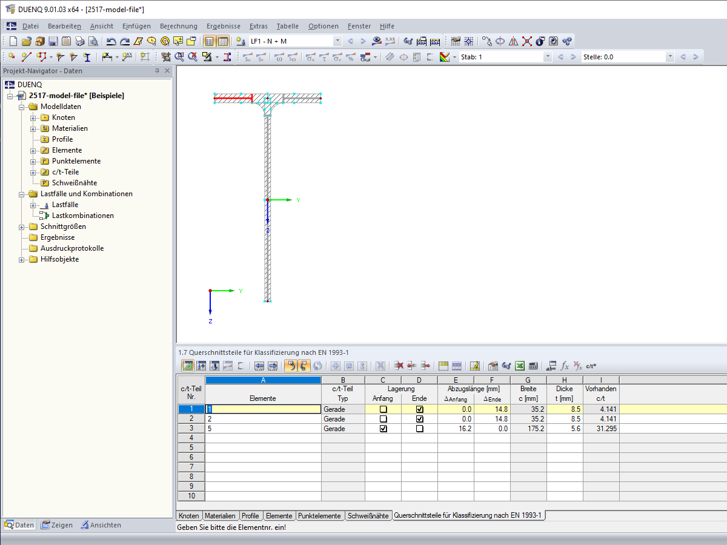Select the I-profile insert tool
The image size is (727, 545).
(87, 57)
